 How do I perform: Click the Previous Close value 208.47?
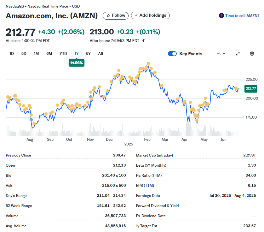coord(119,155)
